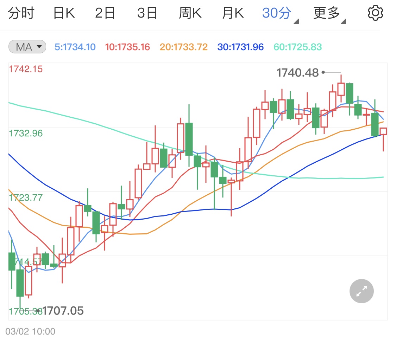Click the date label 03/02 10:00

click(x=30, y=331)
